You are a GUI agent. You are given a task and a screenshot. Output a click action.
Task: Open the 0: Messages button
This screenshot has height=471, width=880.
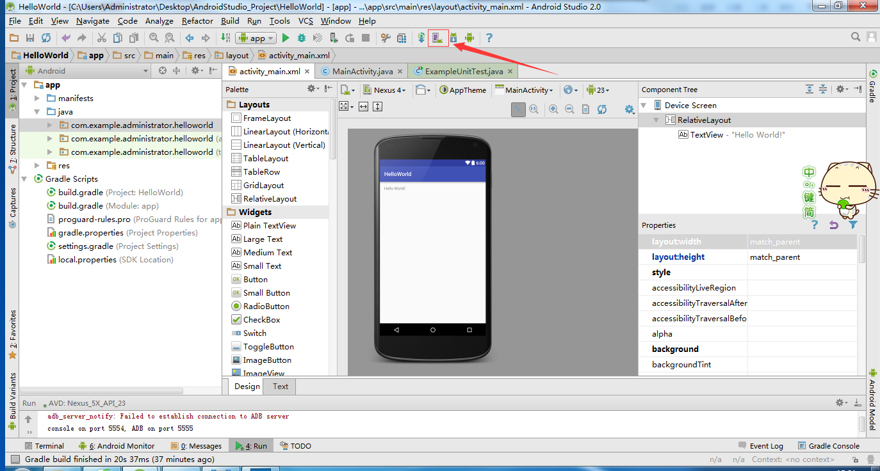tap(196, 445)
